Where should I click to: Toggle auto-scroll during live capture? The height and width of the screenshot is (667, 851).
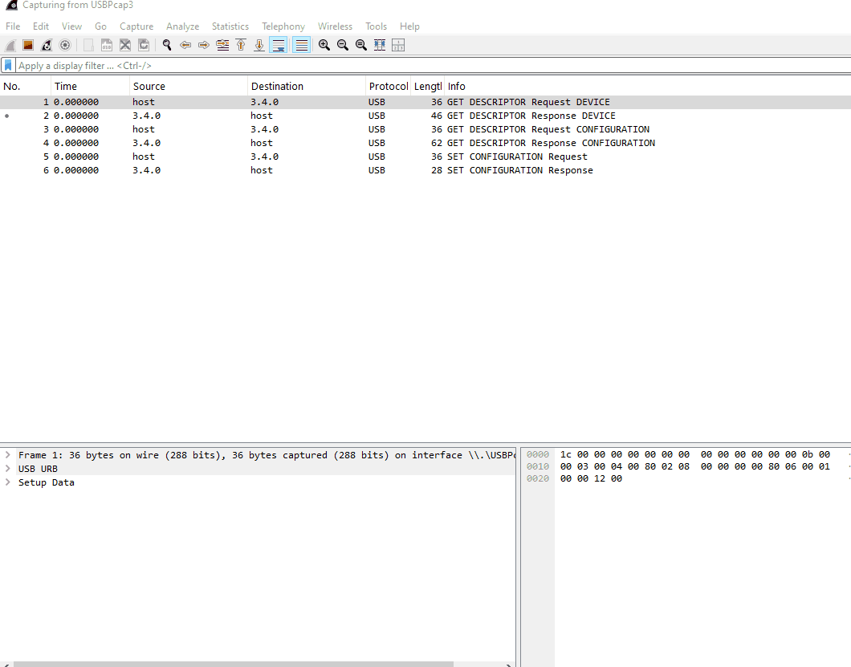[279, 45]
